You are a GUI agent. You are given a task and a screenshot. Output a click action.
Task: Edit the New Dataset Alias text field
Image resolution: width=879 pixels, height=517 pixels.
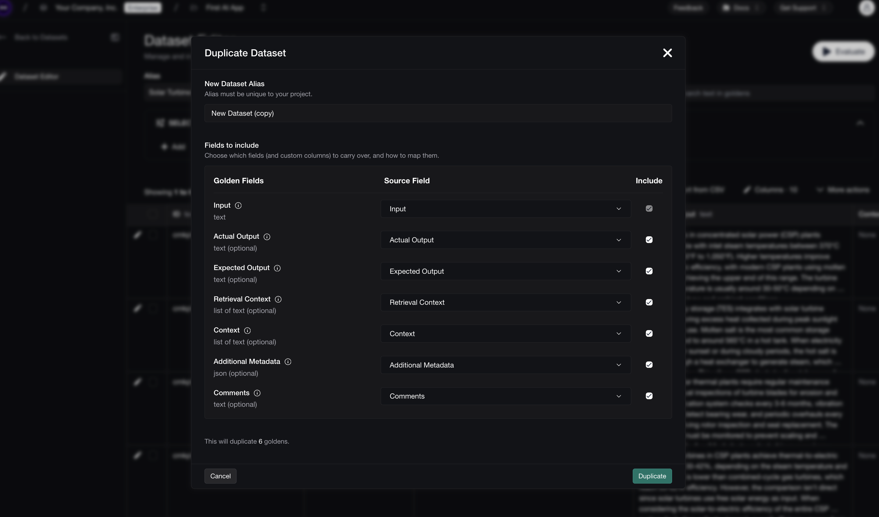pos(438,113)
